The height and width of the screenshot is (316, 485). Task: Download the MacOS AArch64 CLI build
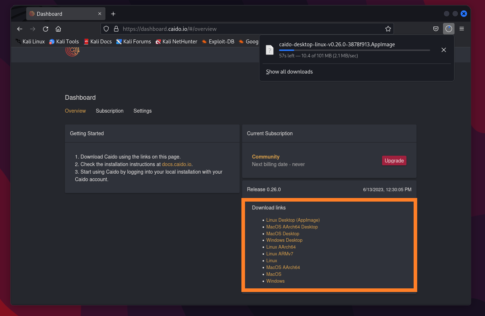[x=283, y=268]
